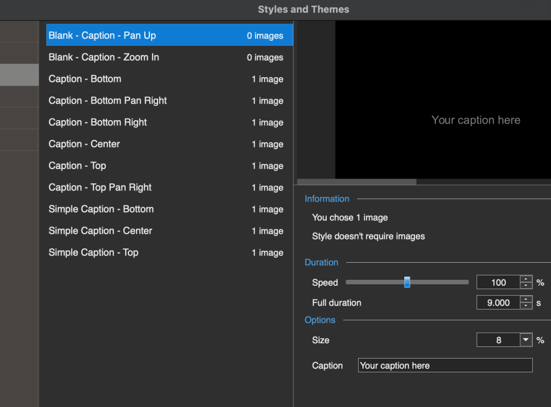Screen dimensions: 551x407
Task: Decrease Full duration with down arrow
Action: click(526, 306)
